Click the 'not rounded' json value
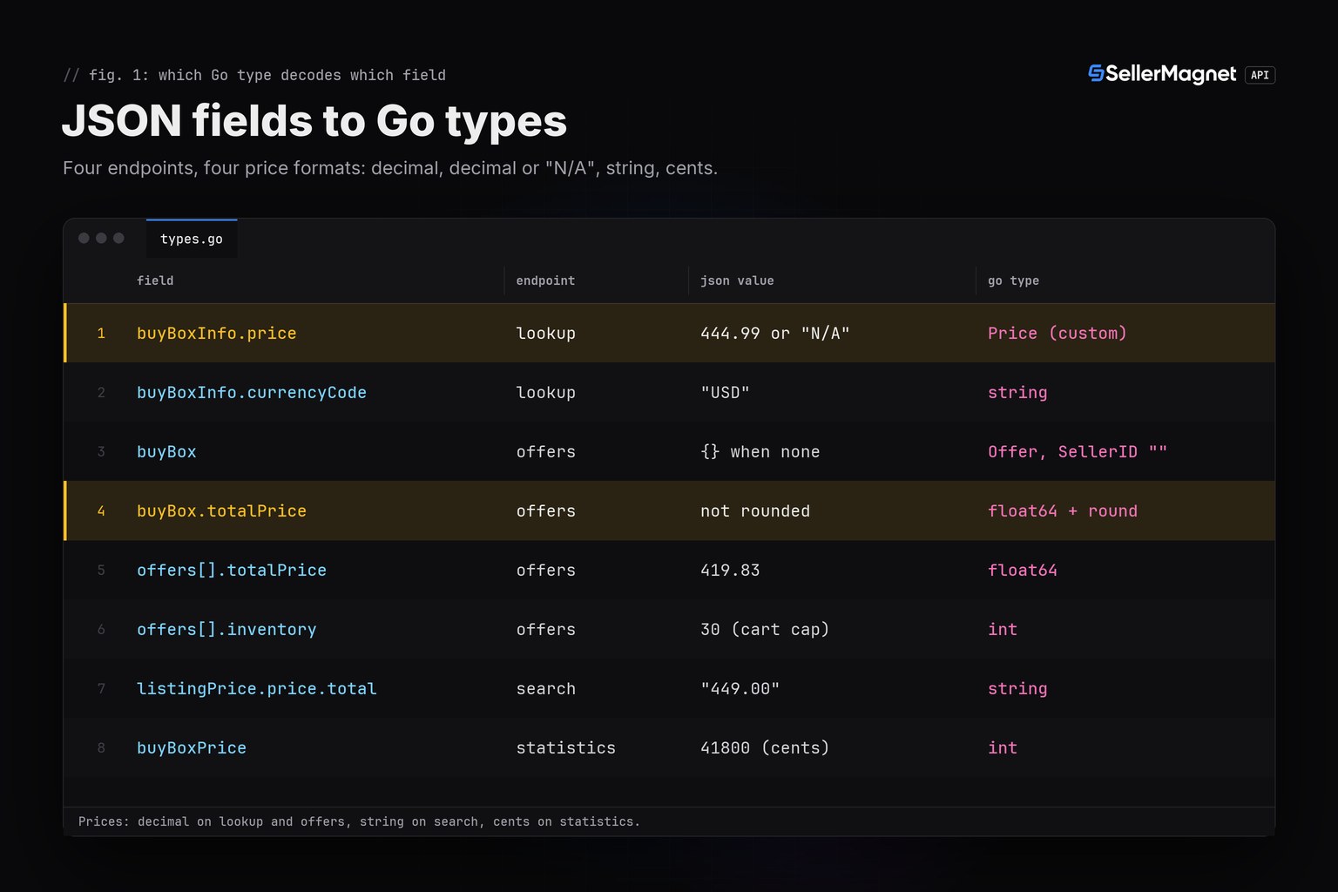Image resolution: width=1338 pixels, height=892 pixels. pyautogui.click(x=755, y=510)
